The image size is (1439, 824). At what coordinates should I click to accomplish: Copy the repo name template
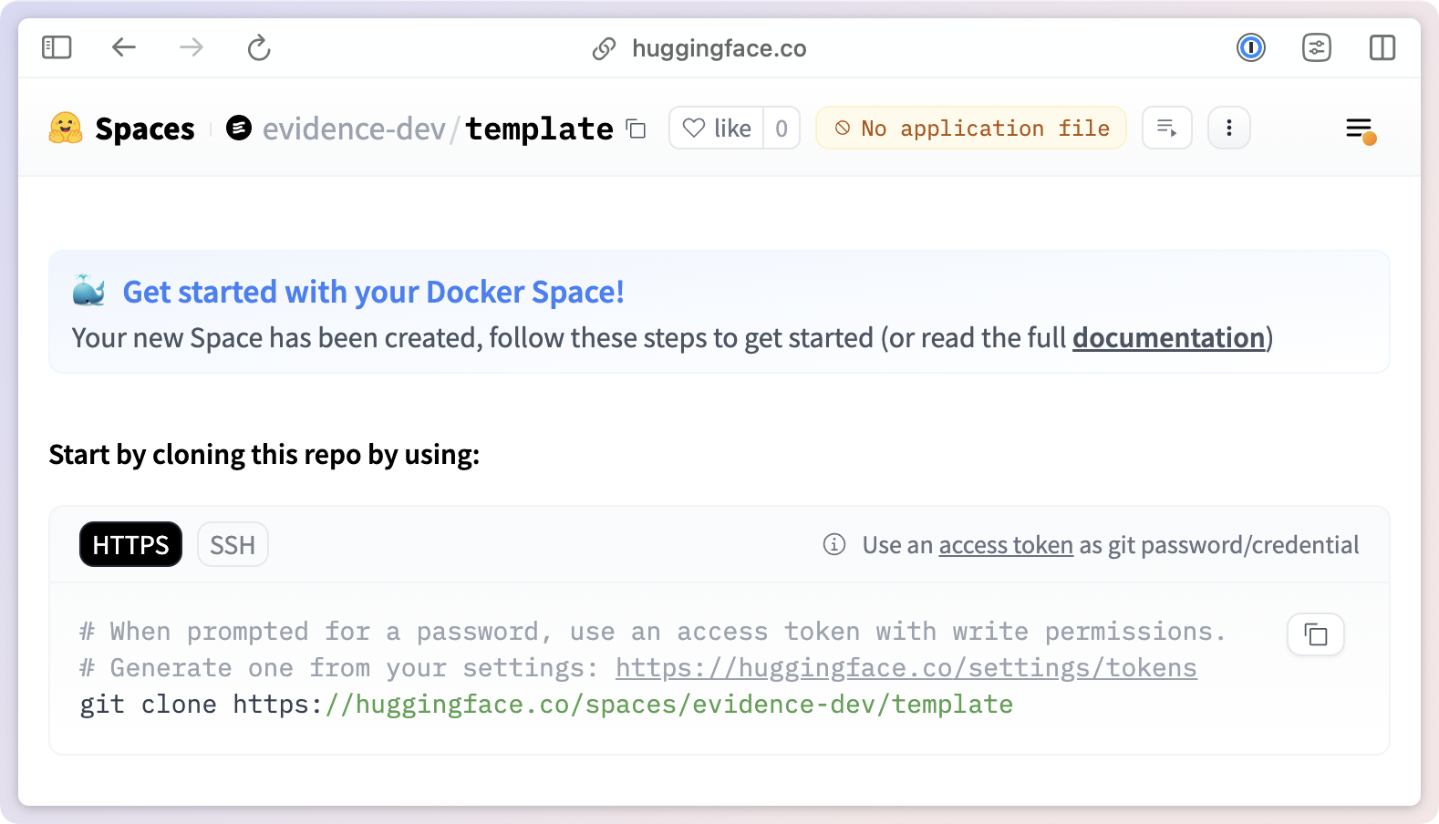(x=637, y=129)
